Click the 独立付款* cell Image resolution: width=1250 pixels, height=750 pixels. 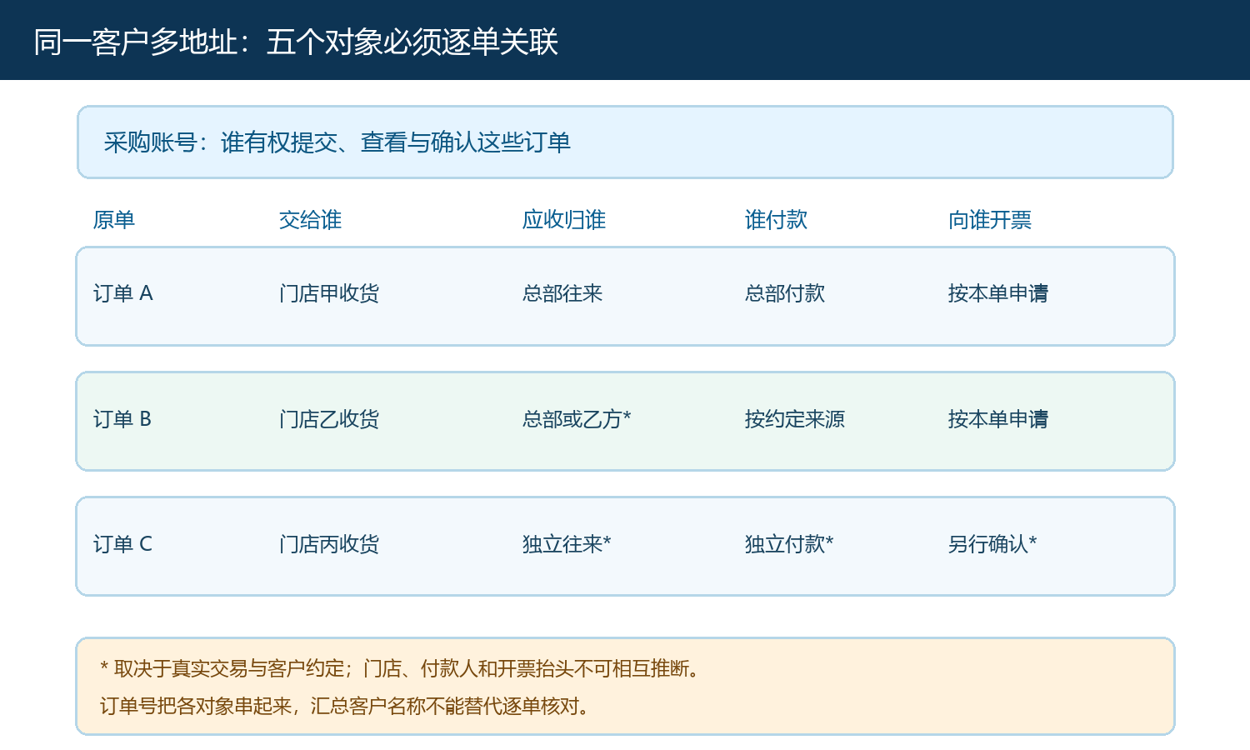tap(789, 544)
